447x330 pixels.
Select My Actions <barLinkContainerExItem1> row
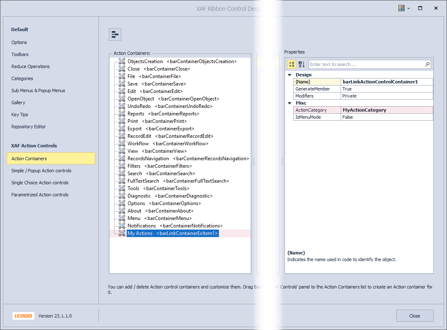click(x=173, y=233)
